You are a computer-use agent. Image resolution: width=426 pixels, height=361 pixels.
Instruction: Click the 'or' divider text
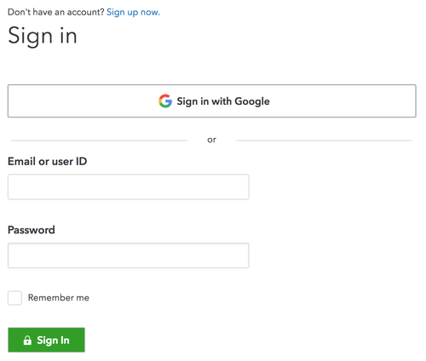tap(211, 140)
